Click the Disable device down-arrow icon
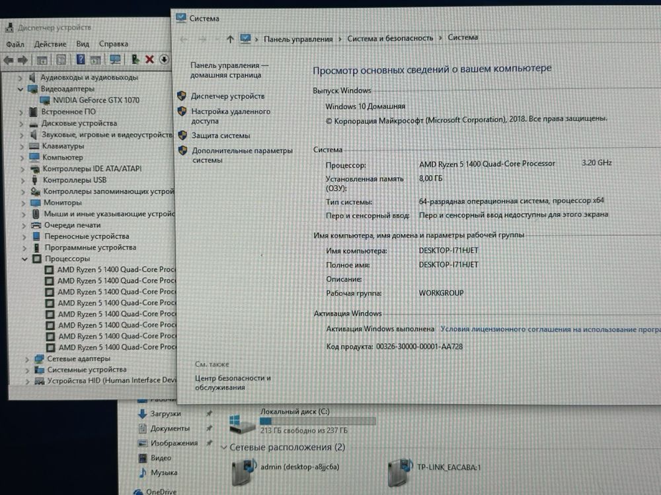The height and width of the screenshot is (495, 661). (x=164, y=59)
